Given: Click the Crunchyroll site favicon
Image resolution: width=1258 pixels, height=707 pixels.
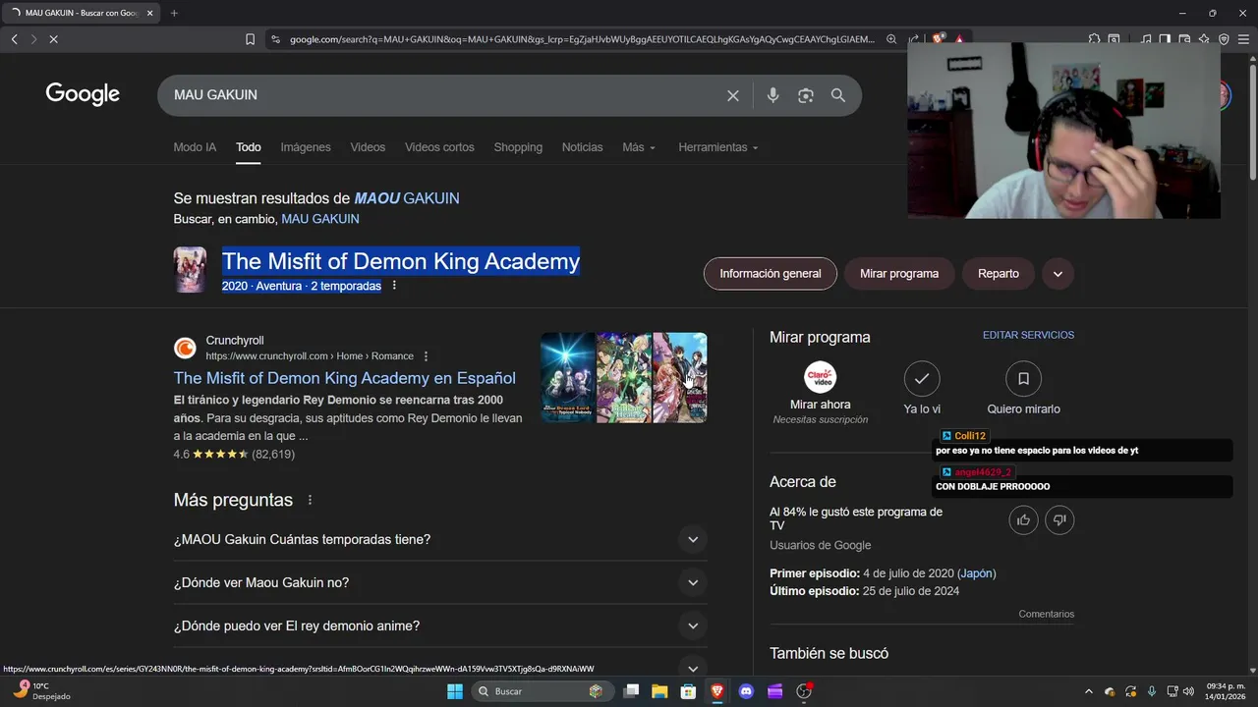Looking at the screenshot, I should coord(185,349).
